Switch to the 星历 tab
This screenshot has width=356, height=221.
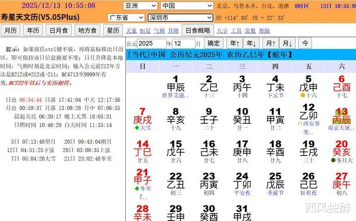pos(113,30)
